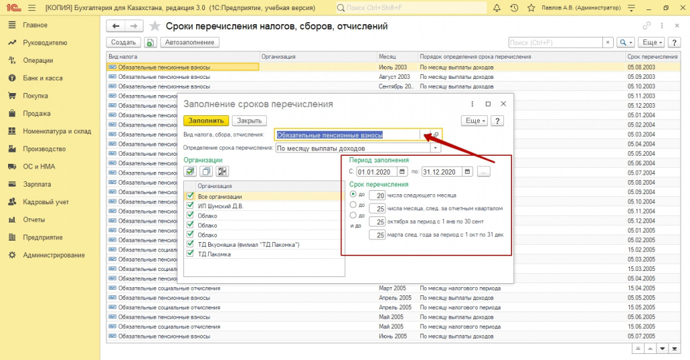The width and height of the screenshot is (690, 360).
Task: Click the Вид налога field value
Action: (348, 135)
